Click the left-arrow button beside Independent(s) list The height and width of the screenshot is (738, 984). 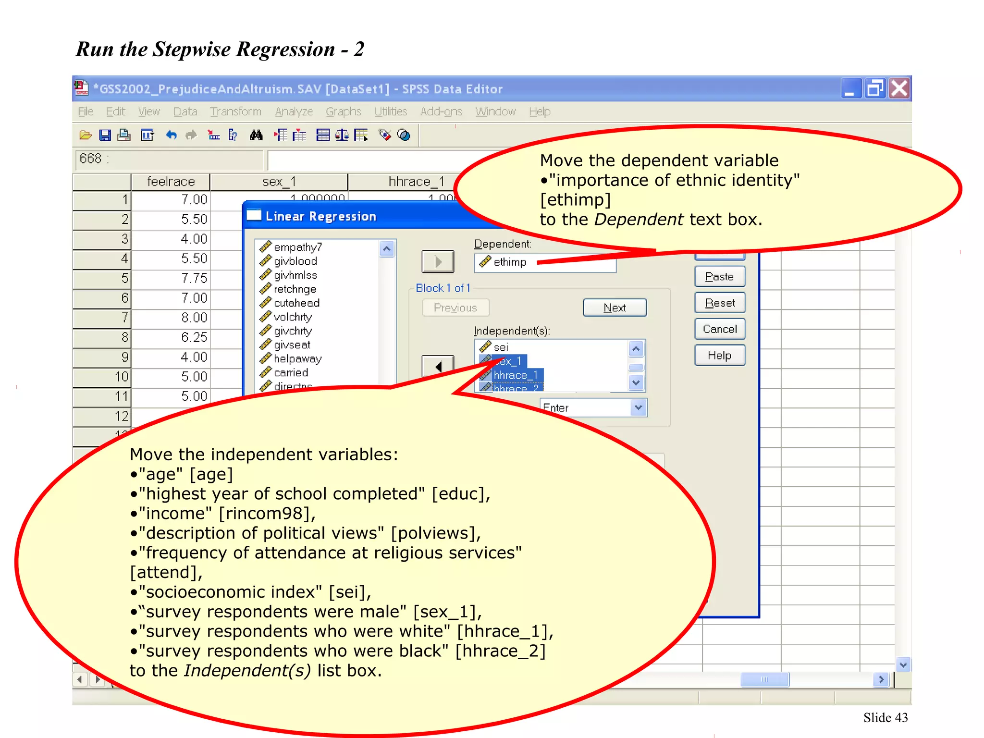438,367
